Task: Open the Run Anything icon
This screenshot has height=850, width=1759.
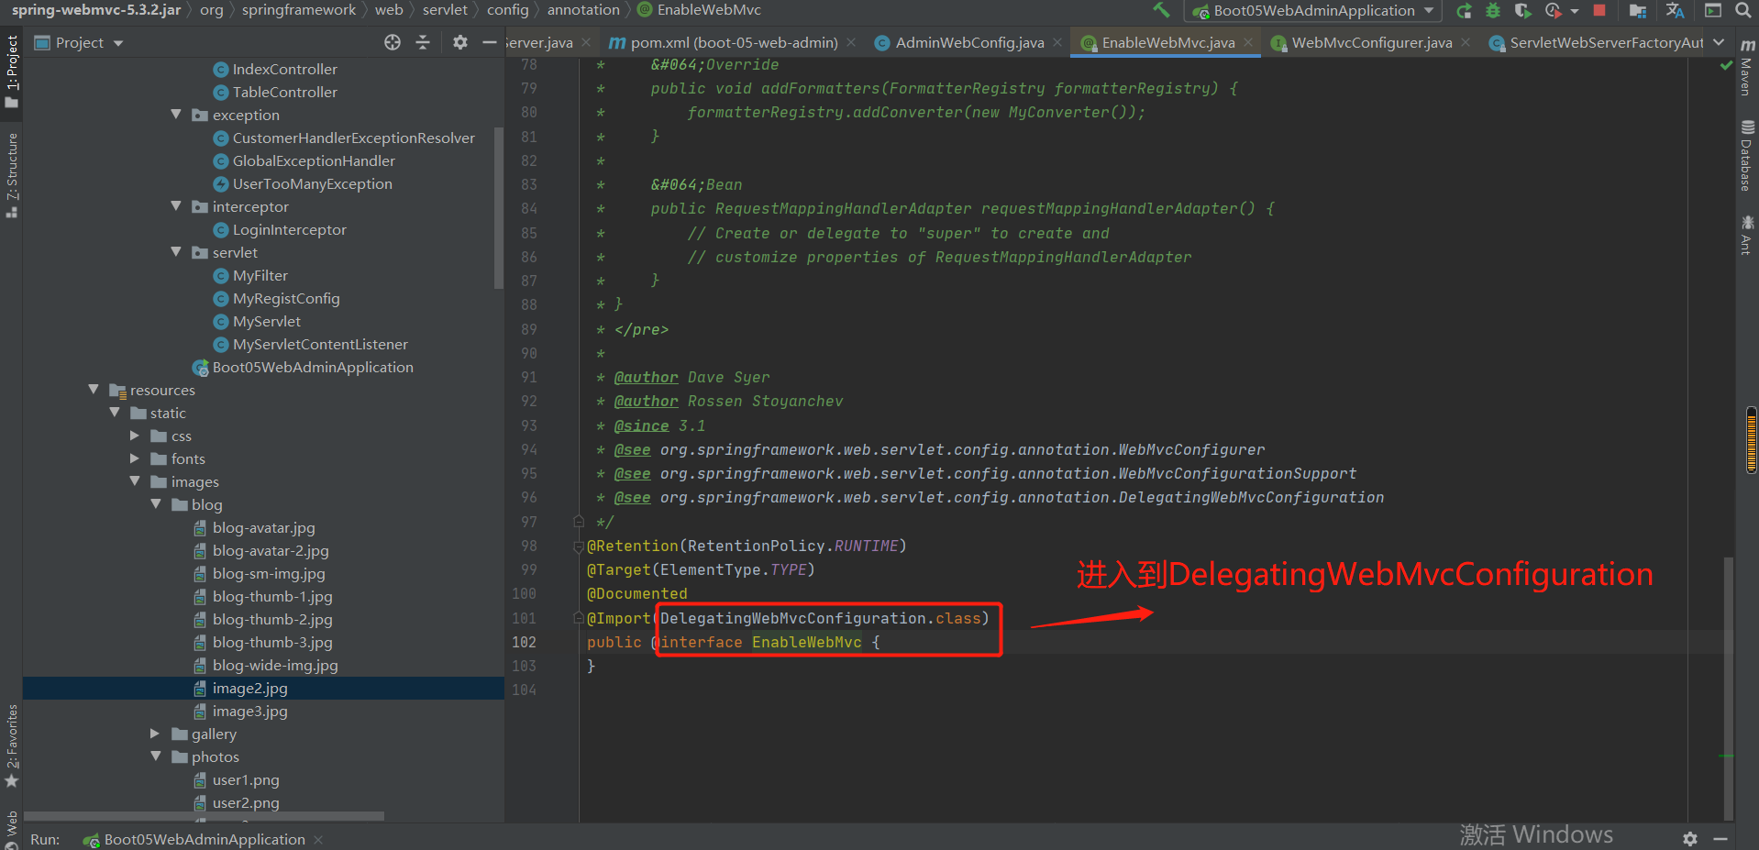Action: pos(1712,10)
